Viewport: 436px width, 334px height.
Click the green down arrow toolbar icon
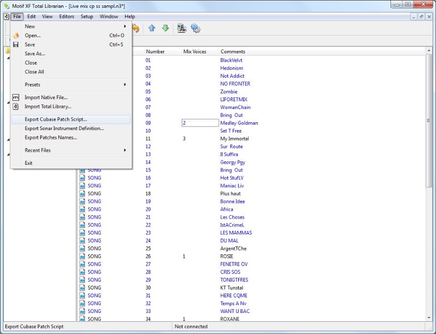coord(166,28)
